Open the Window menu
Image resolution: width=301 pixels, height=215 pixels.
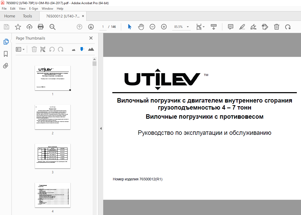47,9
